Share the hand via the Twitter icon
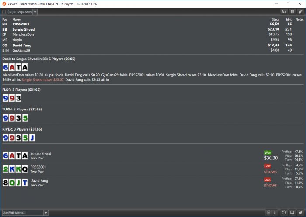 pos(300,213)
